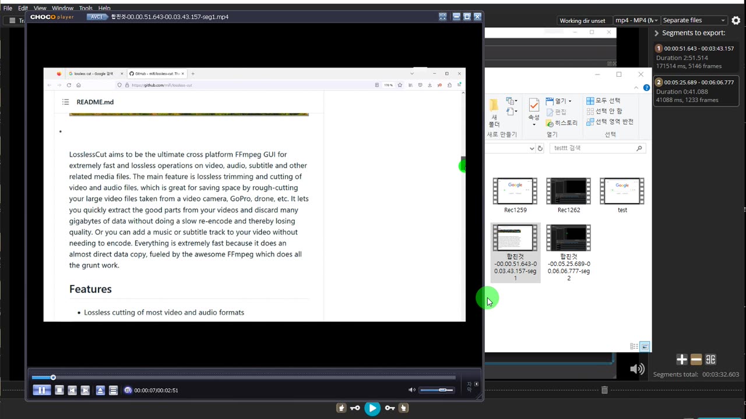
Task: Expand the 열기 (Open) dropdown arrow
Action: (570, 101)
